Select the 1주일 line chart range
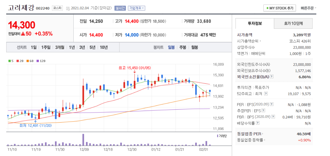 pos(46,47)
